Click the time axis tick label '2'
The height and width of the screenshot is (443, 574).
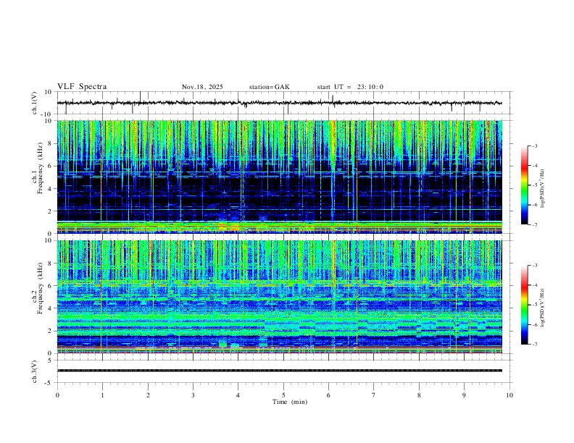[148, 395]
